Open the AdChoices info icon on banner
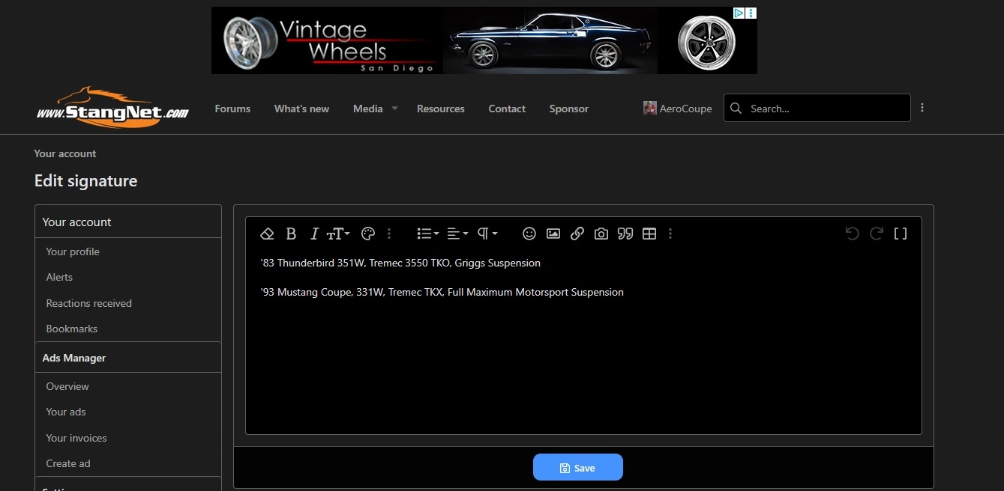Viewport: 1004px width, 491px height. coord(739,13)
